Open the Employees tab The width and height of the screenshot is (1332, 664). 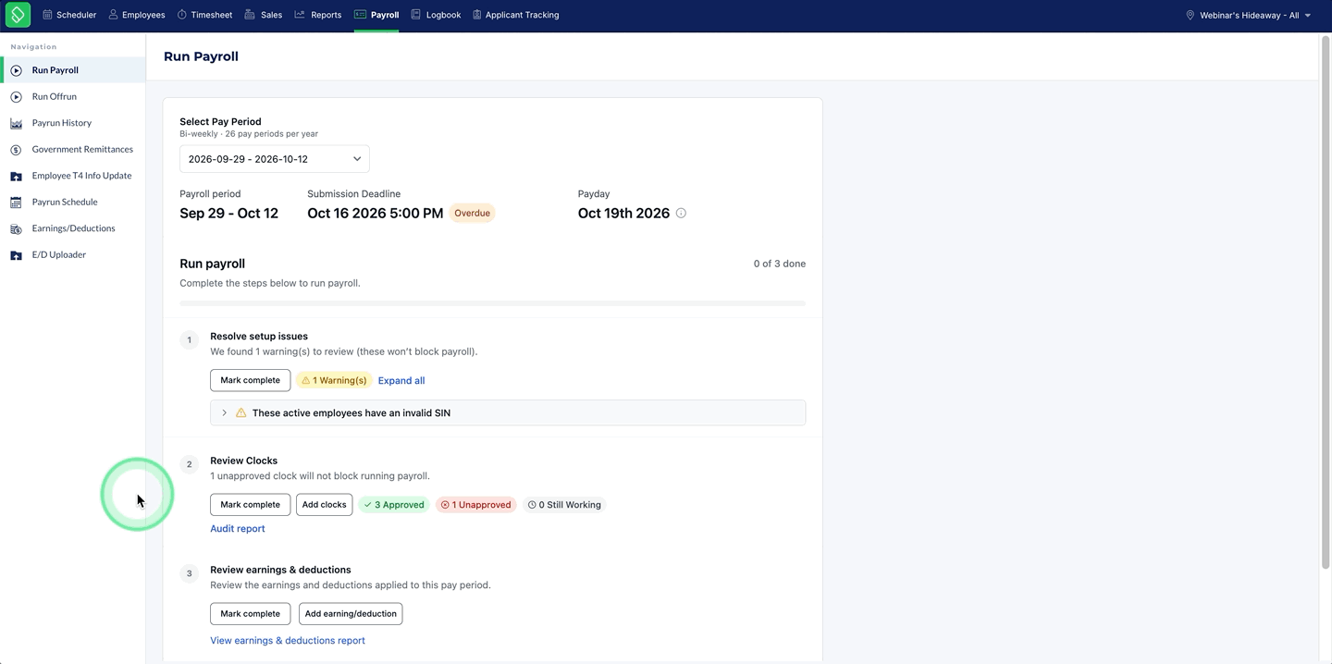pyautogui.click(x=137, y=15)
